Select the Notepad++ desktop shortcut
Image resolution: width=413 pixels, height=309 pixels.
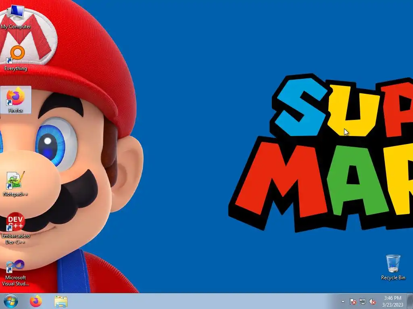tap(15, 183)
